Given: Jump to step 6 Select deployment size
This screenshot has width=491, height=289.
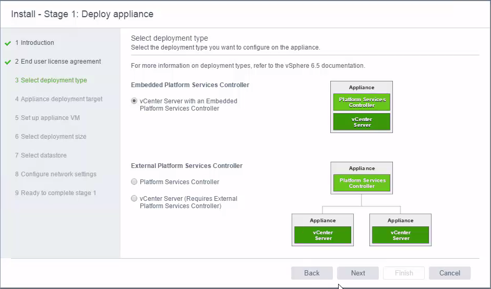Looking at the screenshot, I should coord(51,137).
